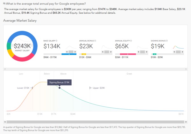
Task: Click the dark data point on the distribution curve
Action: pos(60,88)
